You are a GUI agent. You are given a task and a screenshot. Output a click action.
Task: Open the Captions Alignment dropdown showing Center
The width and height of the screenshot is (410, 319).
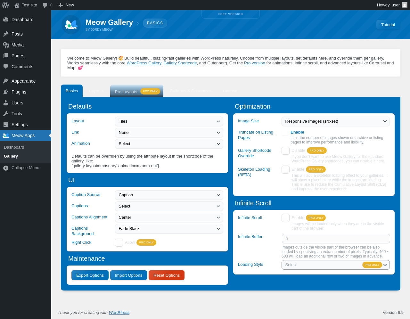[169, 217]
